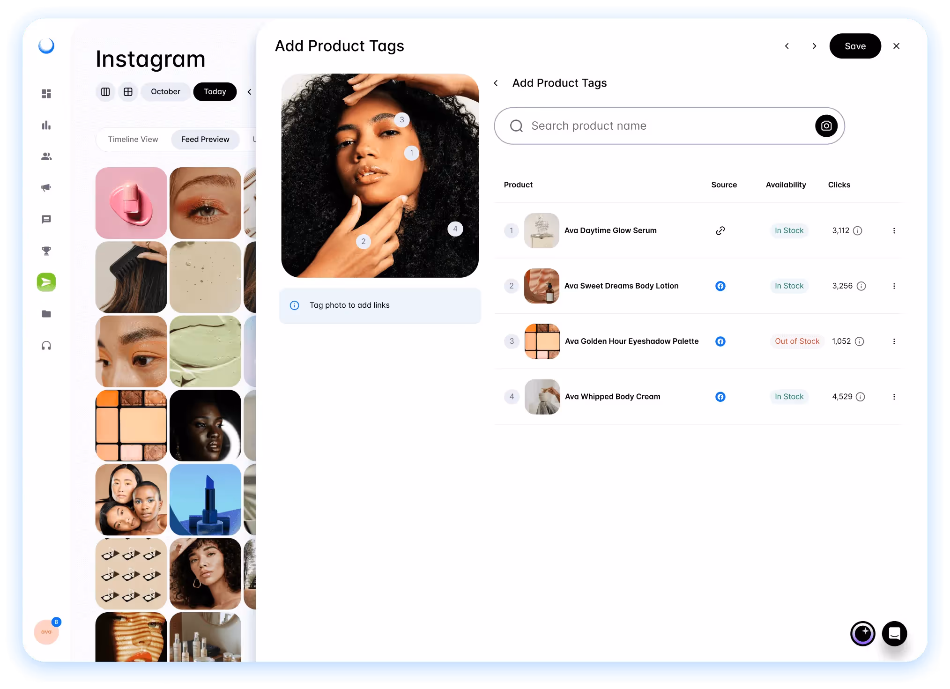Select the people icon in the sidebar
Screen dimensions: 950x689
click(46, 156)
